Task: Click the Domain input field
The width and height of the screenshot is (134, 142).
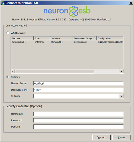Action: coord(78,127)
